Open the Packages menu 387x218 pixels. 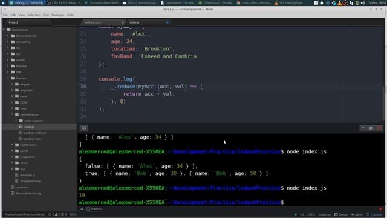[x=58, y=15]
